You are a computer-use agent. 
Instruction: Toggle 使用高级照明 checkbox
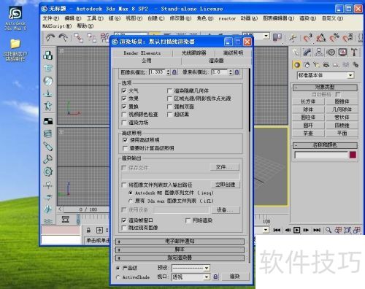(x=125, y=140)
